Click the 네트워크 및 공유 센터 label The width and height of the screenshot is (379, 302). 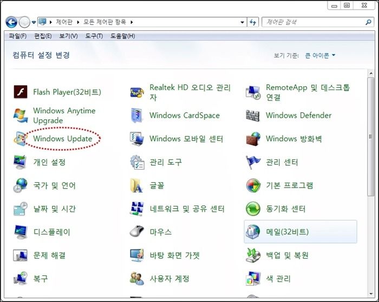point(187,209)
